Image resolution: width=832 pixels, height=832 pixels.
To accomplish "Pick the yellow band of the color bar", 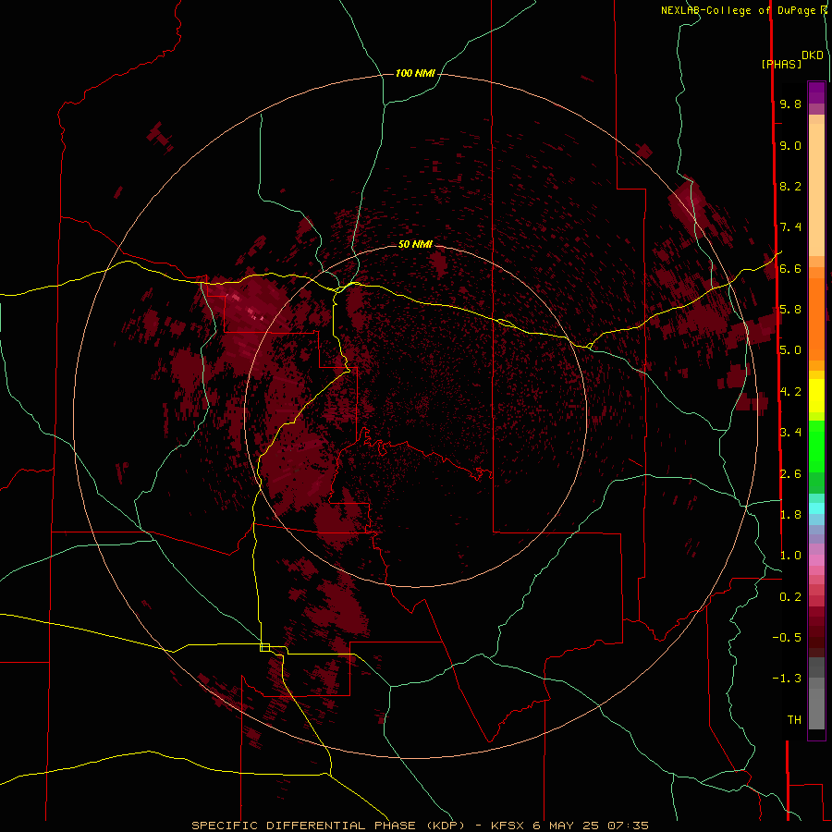I will [816, 396].
